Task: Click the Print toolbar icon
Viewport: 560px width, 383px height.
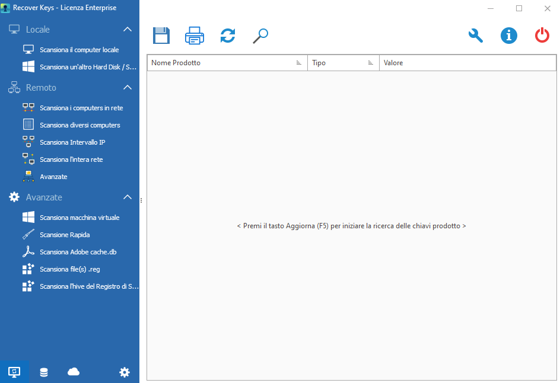Action: pyautogui.click(x=195, y=36)
